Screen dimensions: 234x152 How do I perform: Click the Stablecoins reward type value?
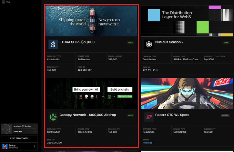click(x=84, y=59)
